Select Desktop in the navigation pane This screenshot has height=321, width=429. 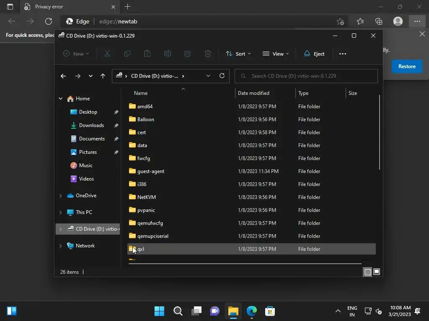(88, 112)
